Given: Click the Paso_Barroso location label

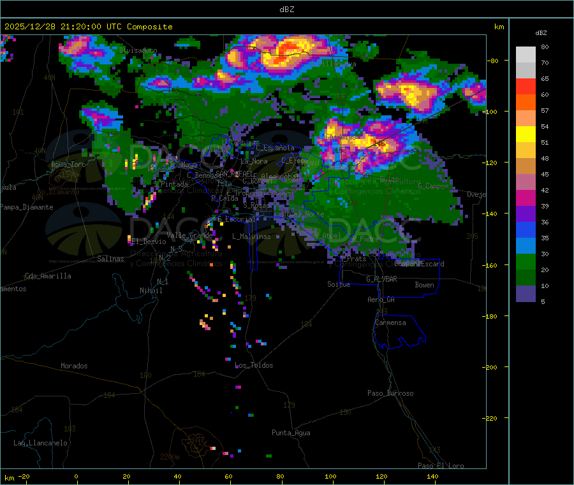Looking at the screenshot, I should [x=390, y=393].
